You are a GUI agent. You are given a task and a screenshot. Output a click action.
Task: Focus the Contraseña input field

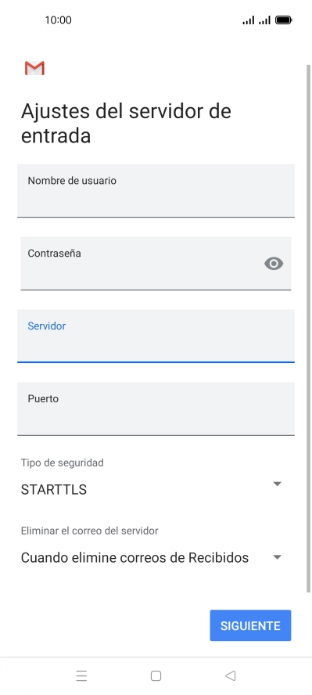156,264
